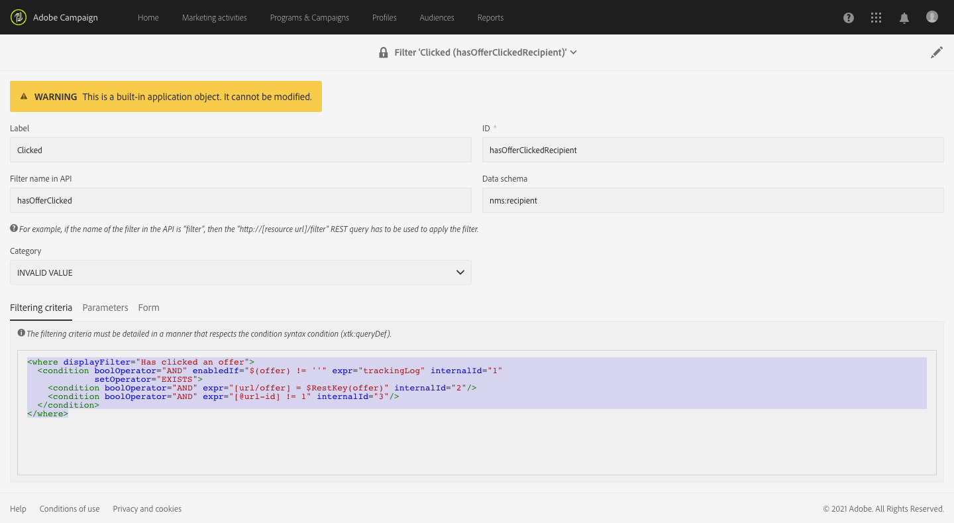The height and width of the screenshot is (523, 954).
Task: Click the Adobe Campaign logo icon
Action: (x=19, y=17)
